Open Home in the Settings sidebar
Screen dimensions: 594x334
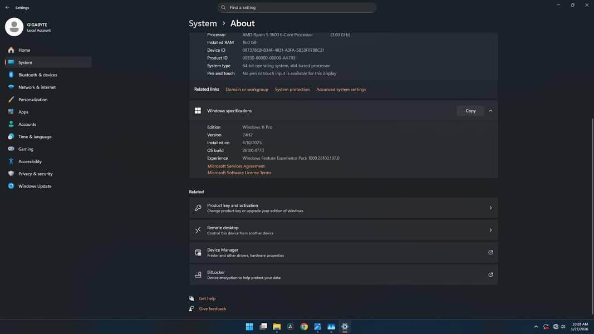coord(24,50)
